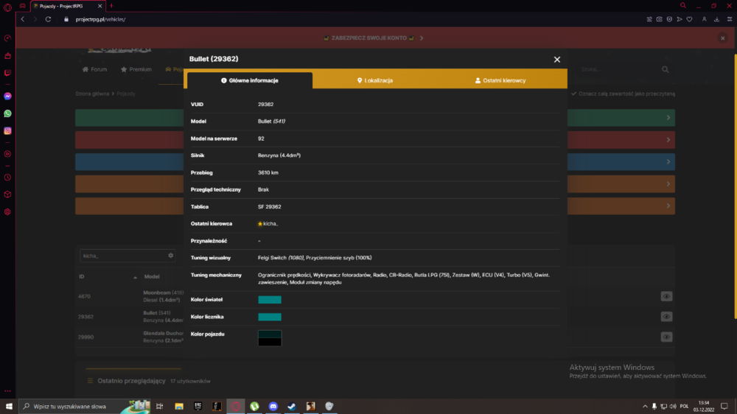The width and height of the screenshot is (737, 414).
Task: Open the browser profile account icon
Action: 704,19
